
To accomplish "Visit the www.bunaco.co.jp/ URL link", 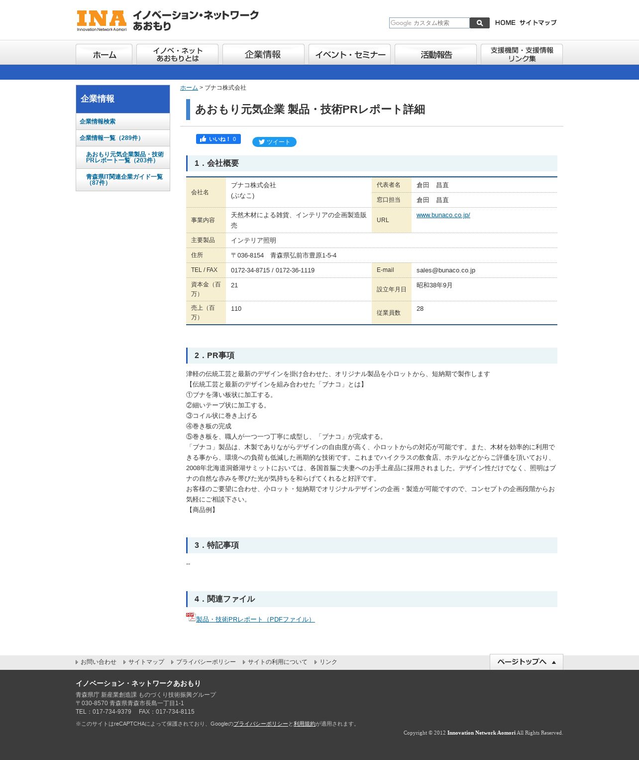I will [443, 215].
